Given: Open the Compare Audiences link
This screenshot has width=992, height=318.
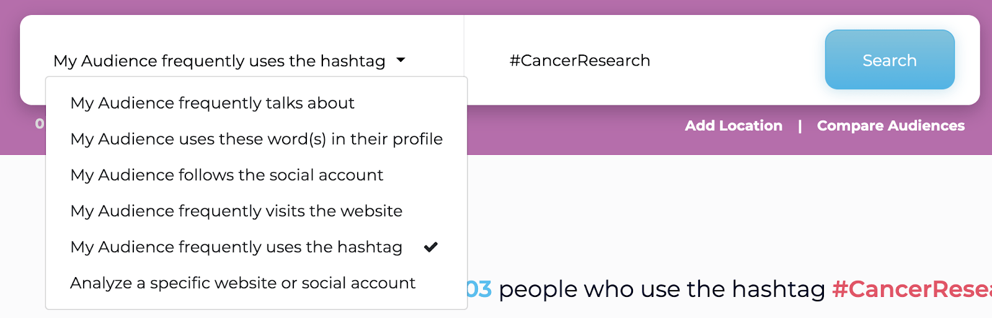Looking at the screenshot, I should click(x=890, y=126).
